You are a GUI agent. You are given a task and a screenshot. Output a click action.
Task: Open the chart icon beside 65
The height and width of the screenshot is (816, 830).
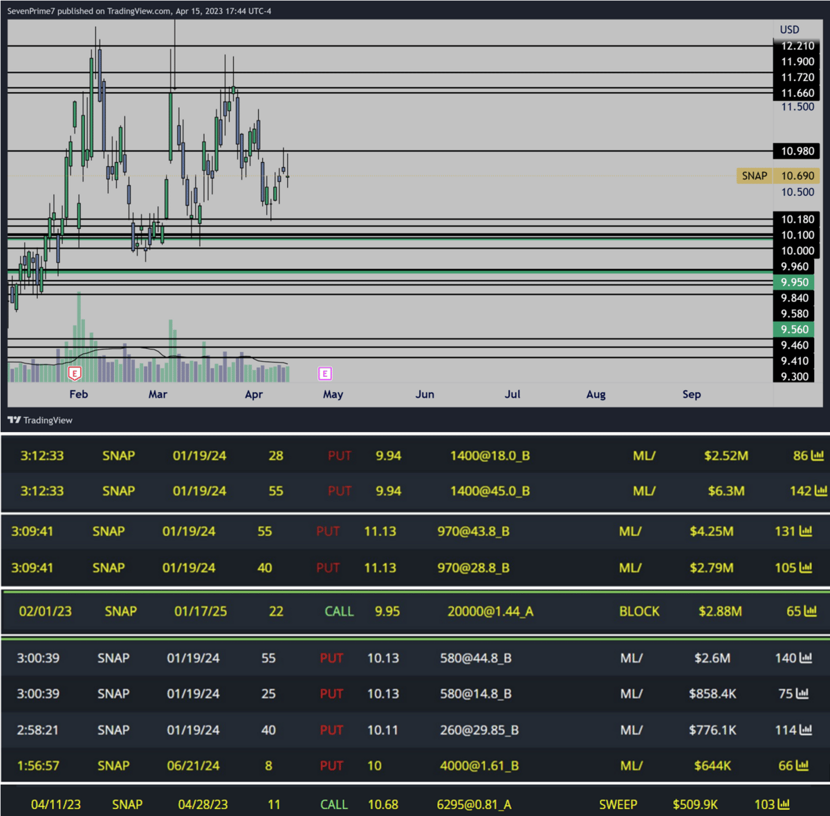(x=811, y=611)
